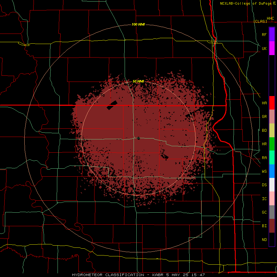Screen dimensions: 277x277
Task: Click the red HA legend swatch
Action: click(x=272, y=103)
